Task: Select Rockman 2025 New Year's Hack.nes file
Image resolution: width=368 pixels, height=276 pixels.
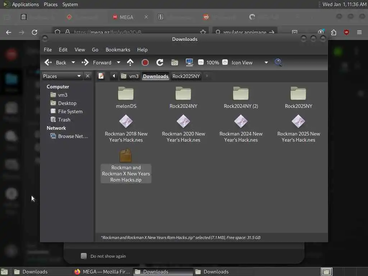Action: (x=299, y=129)
